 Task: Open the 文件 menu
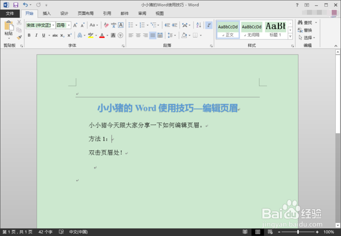pos(10,14)
